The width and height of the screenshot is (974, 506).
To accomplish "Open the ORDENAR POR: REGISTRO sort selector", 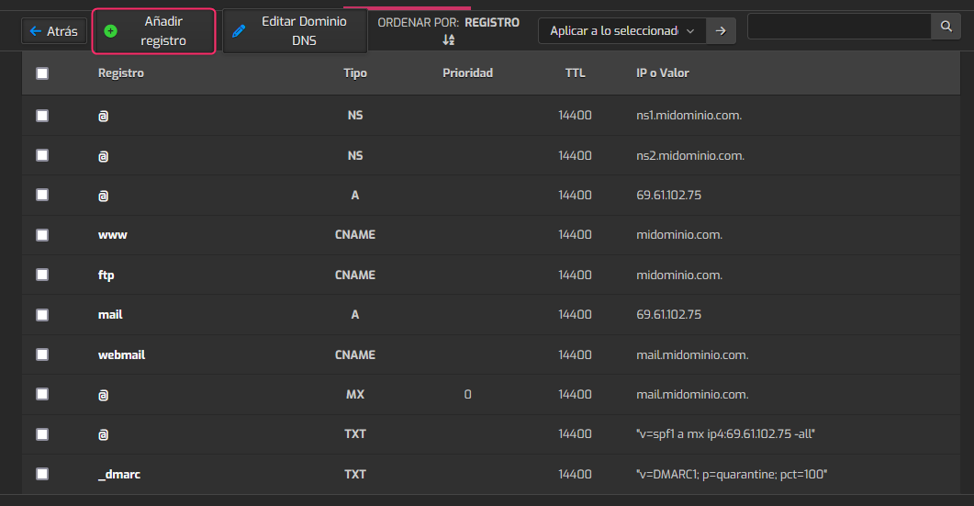I will point(449,30).
